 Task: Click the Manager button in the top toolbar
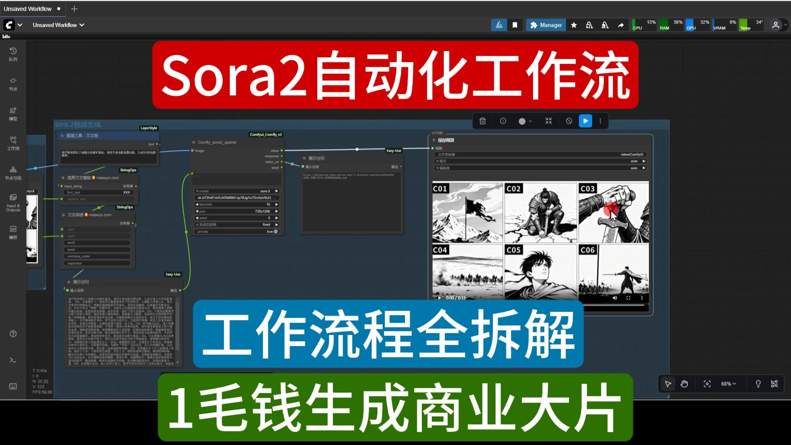click(546, 25)
